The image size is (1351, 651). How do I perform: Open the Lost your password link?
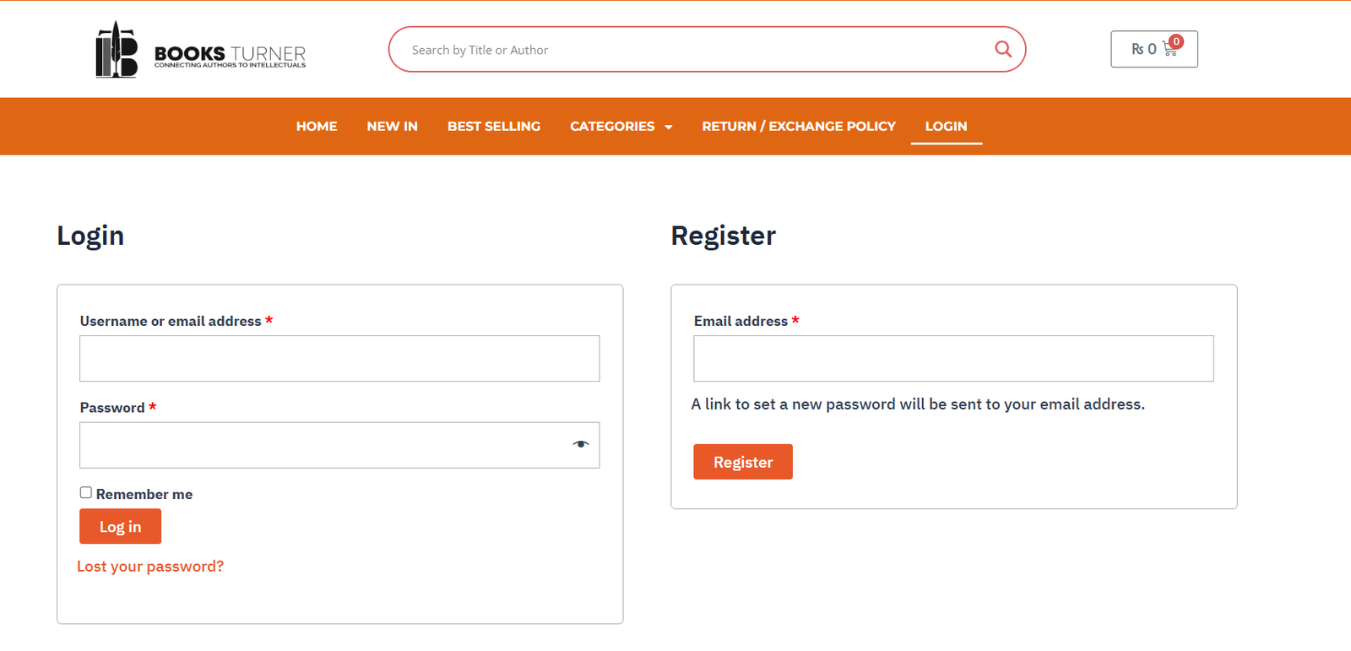(150, 567)
